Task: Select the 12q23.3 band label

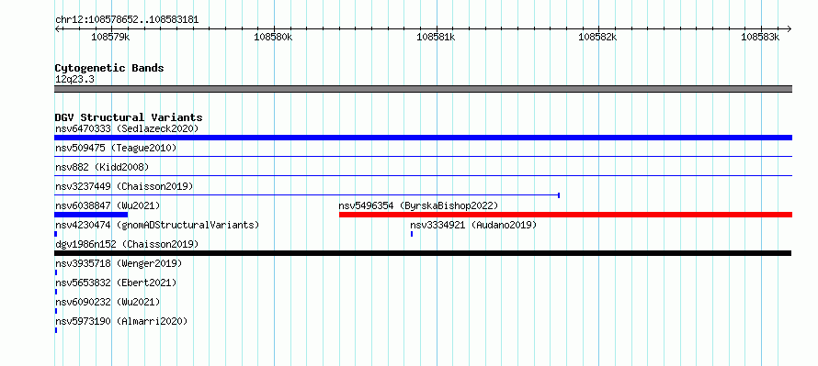Action: click(74, 79)
